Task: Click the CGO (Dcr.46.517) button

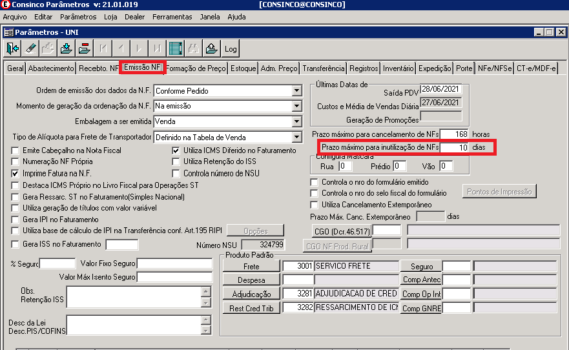Action: click(342, 231)
